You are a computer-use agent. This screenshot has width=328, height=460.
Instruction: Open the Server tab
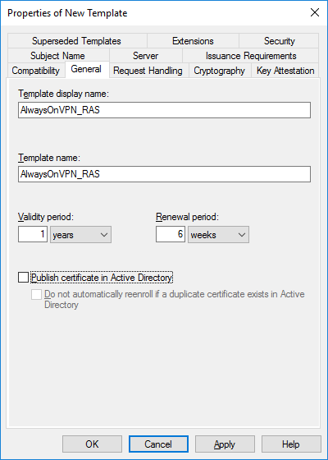point(146,56)
